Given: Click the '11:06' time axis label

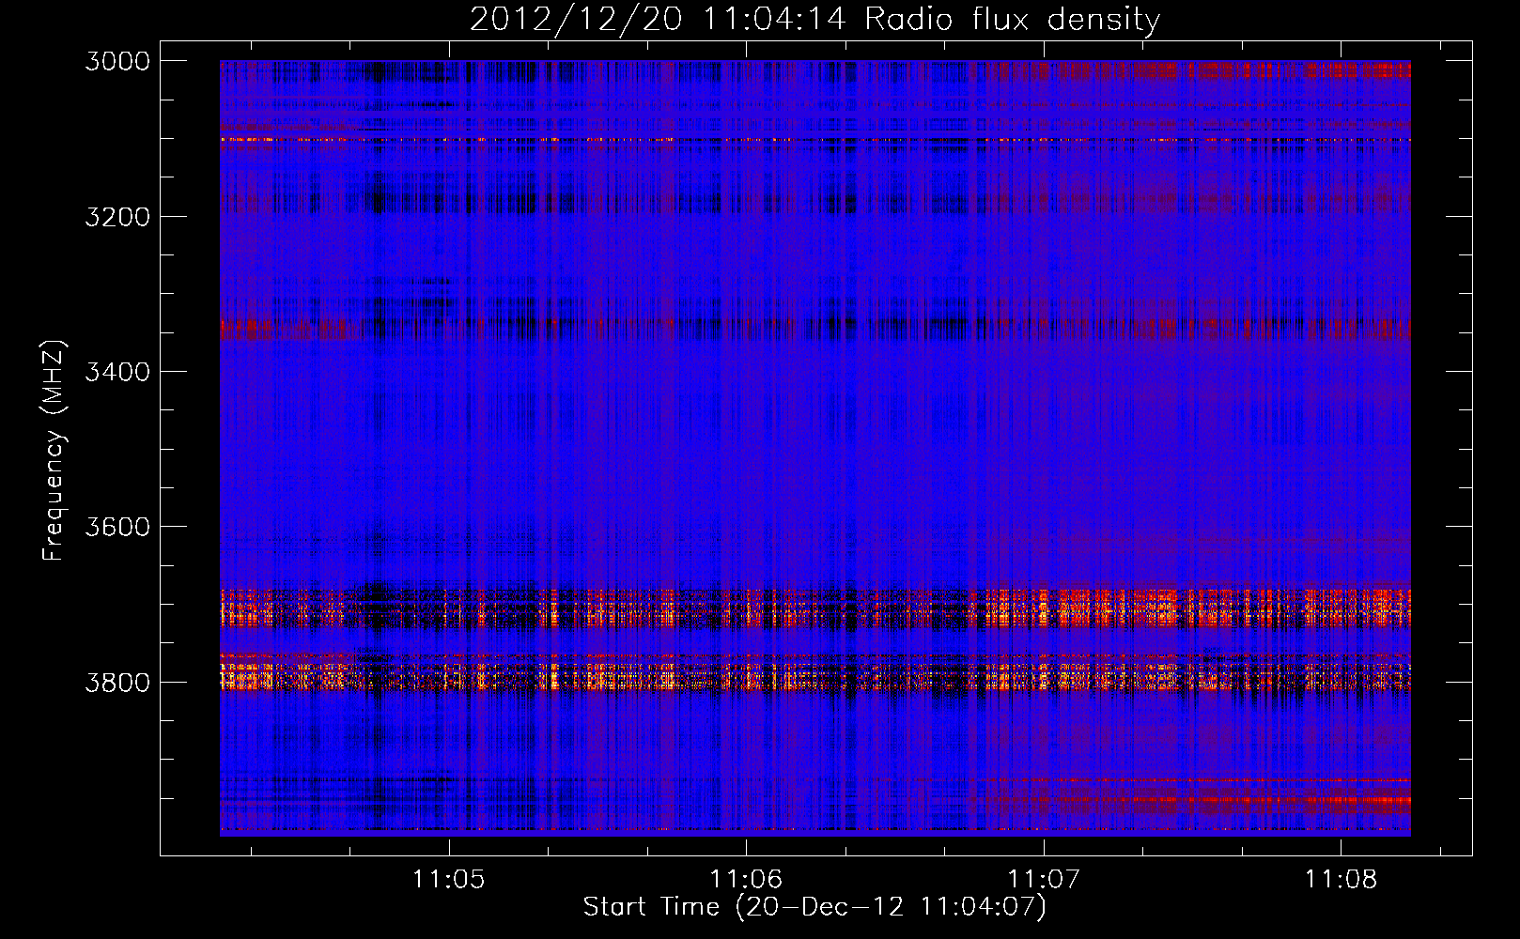Looking at the screenshot, I should click(x=746, y=879).
